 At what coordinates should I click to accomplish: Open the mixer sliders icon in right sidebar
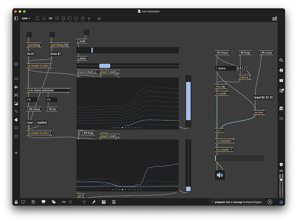coord(281,119)
